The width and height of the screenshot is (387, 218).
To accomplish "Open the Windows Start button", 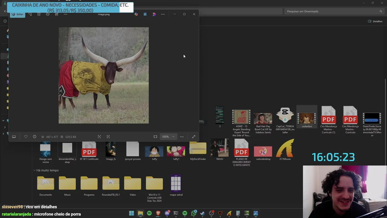I will 132,213.
